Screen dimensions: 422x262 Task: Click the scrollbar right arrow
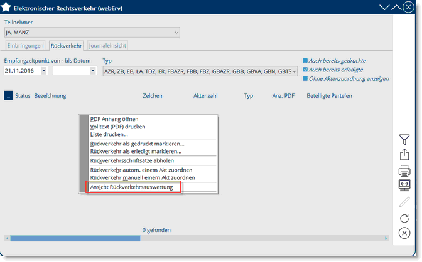[x=386, y=238]
